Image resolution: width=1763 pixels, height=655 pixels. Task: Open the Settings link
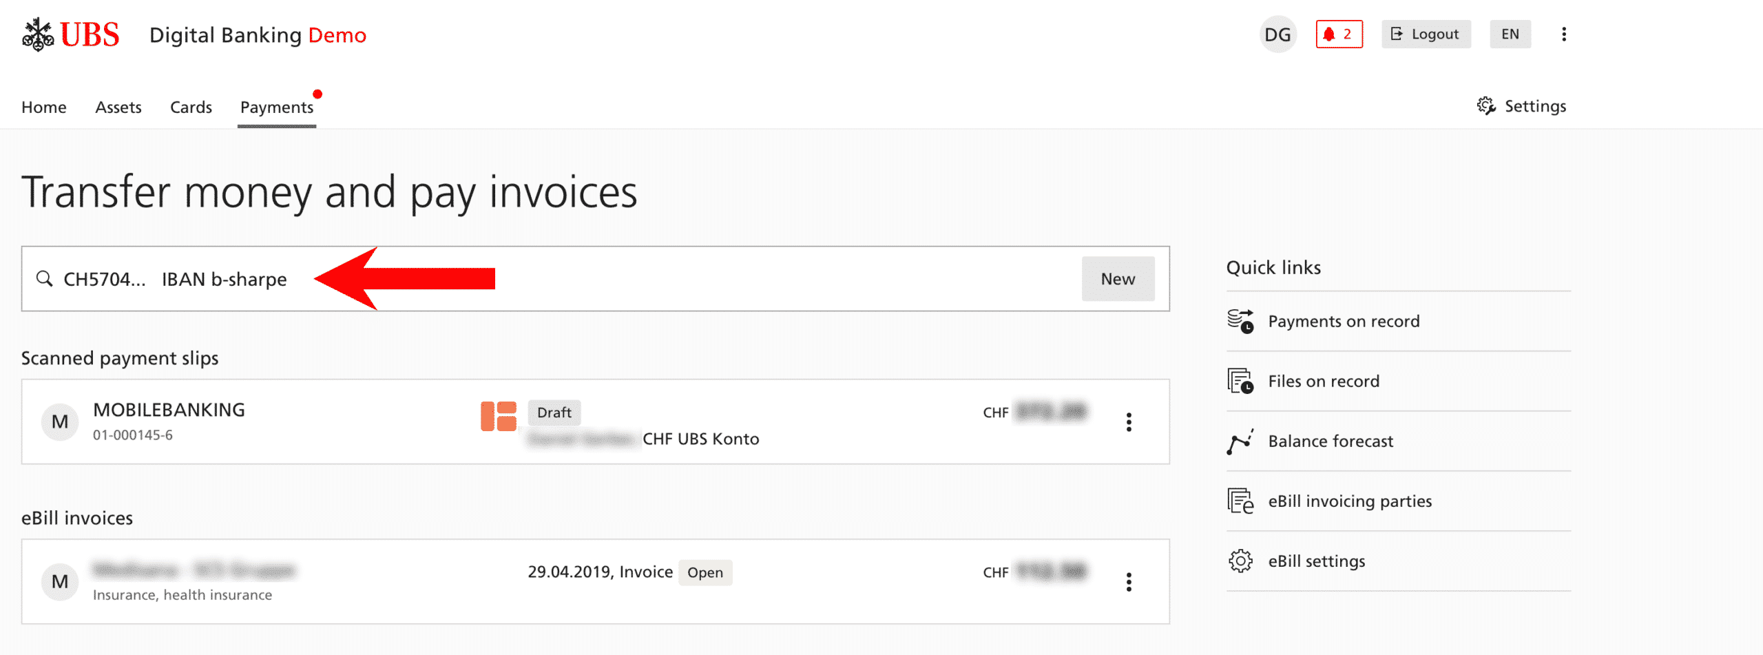[1521, 106]
